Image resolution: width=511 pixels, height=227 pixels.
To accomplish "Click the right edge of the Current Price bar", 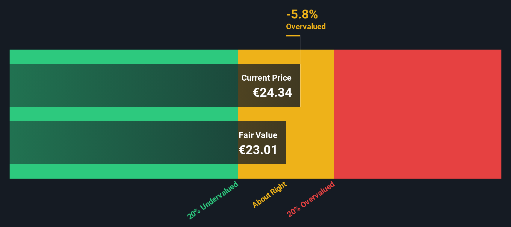I will pos(300,85).
